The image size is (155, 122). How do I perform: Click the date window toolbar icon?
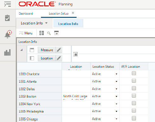57,33
